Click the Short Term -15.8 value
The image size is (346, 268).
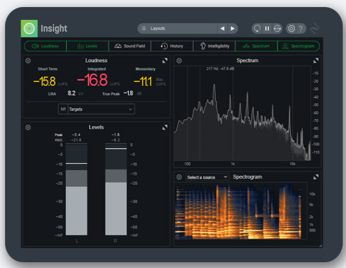(44, 81)
